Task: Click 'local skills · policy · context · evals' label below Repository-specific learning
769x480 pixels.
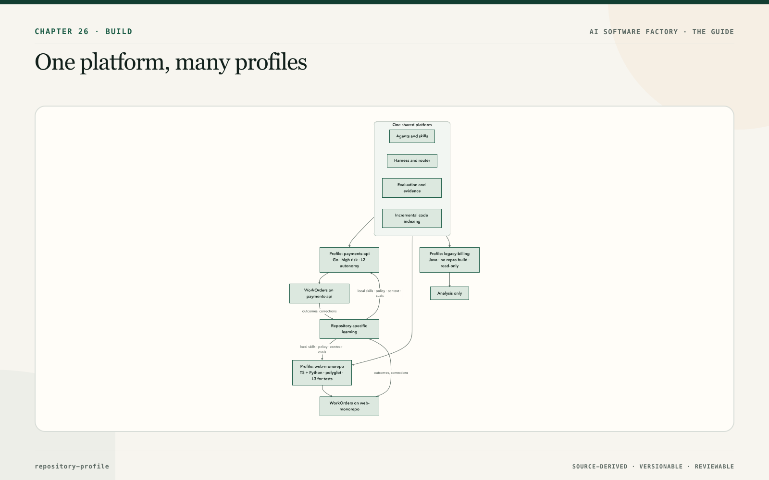Action: pyautogui.click(x=322, y=349)
